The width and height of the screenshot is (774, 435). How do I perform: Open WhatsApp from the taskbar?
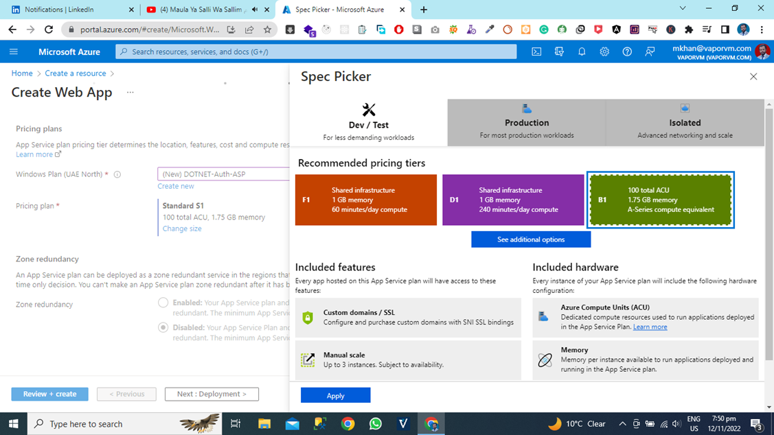point(375,423)
